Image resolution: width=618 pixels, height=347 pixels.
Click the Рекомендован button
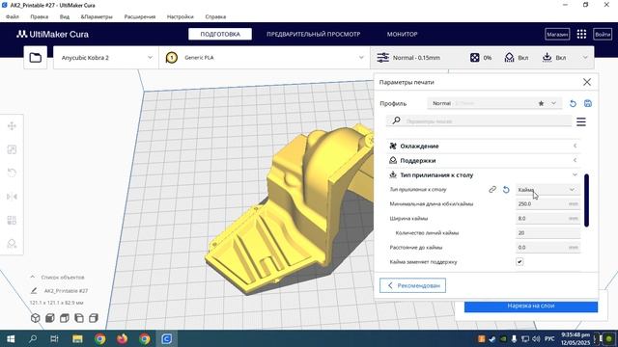tap(412, 285)
